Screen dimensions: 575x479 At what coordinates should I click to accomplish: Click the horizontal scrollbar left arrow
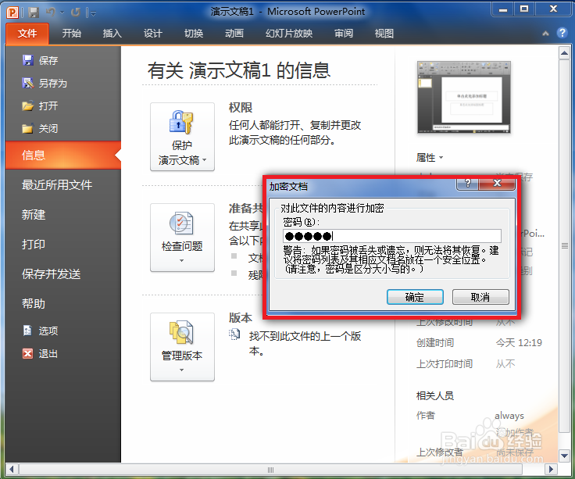[x=12, y=470]
